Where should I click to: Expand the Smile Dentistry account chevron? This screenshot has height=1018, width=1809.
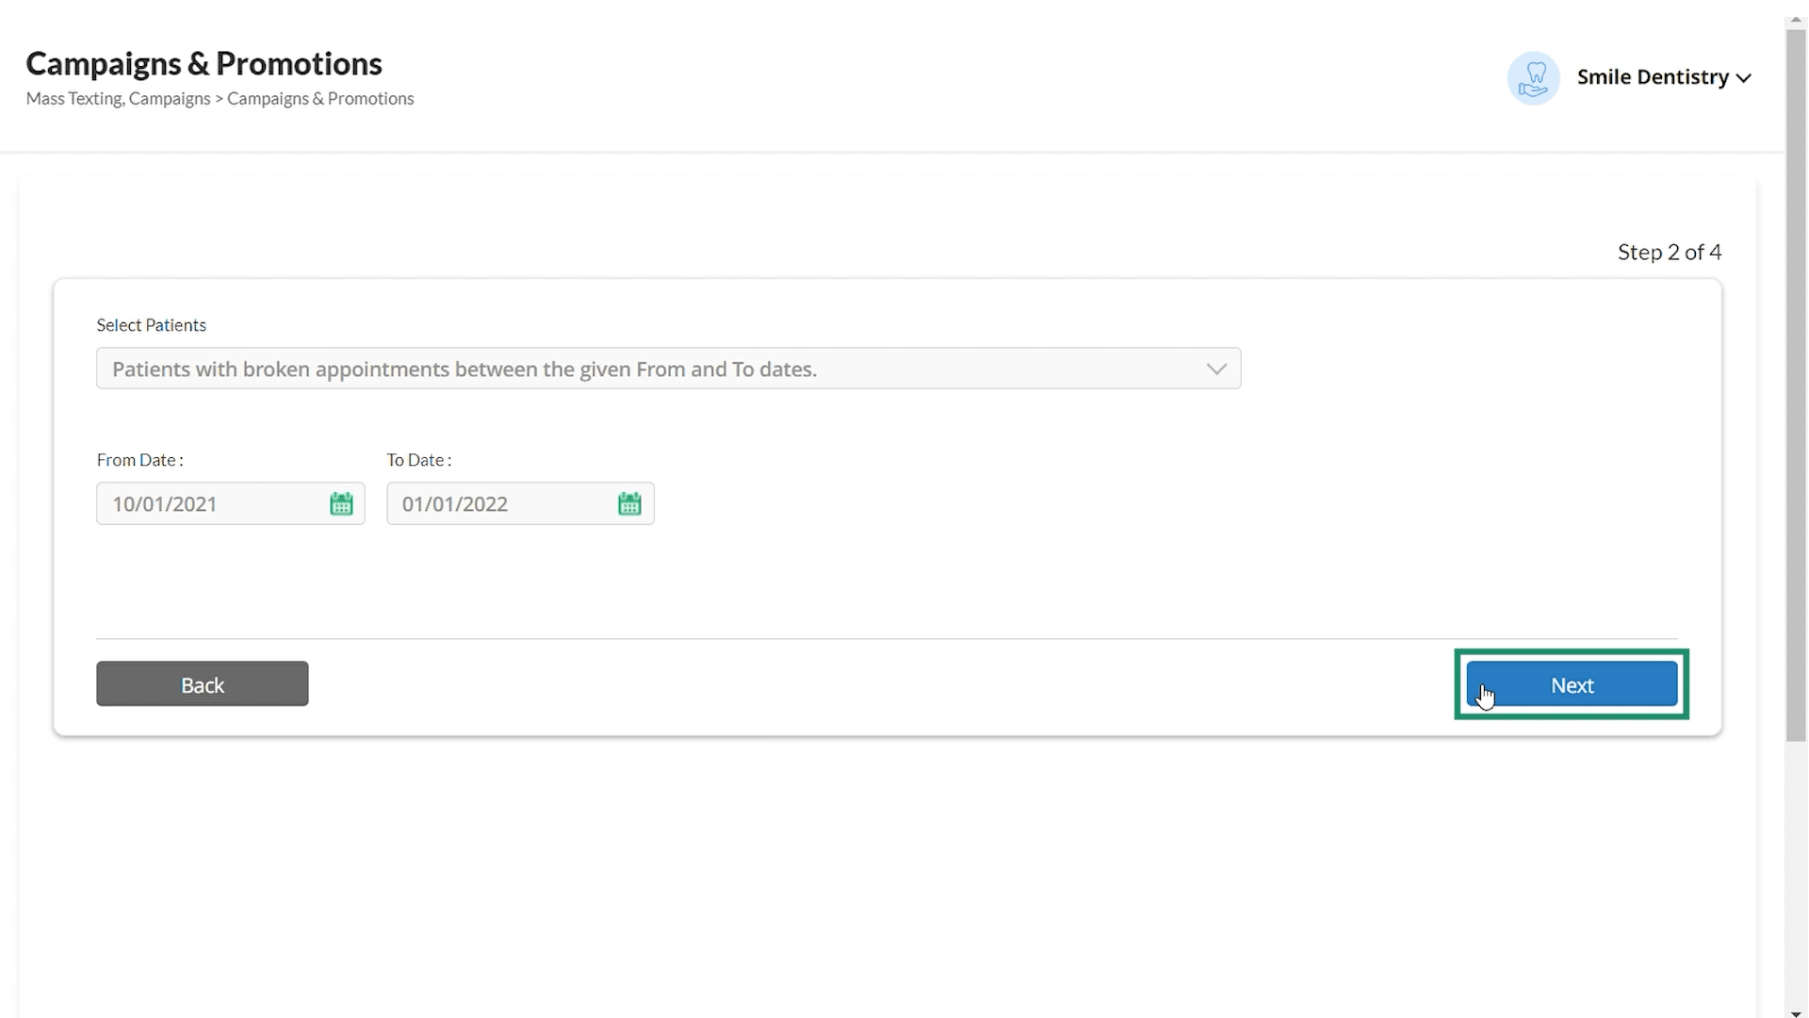[1744, 78]
